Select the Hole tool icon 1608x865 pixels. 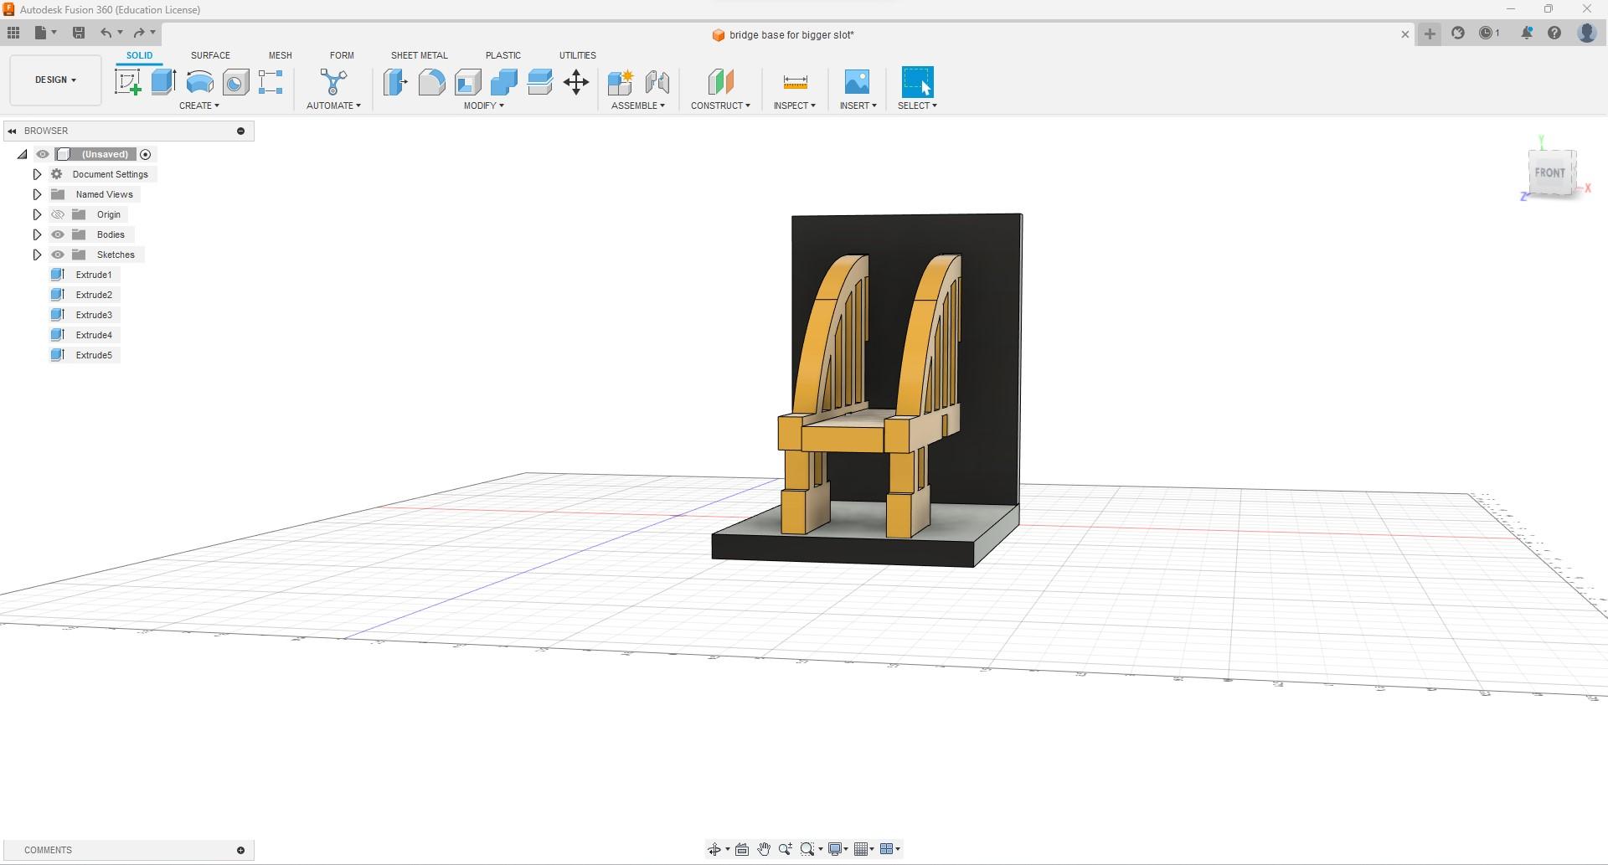point(235,82)
